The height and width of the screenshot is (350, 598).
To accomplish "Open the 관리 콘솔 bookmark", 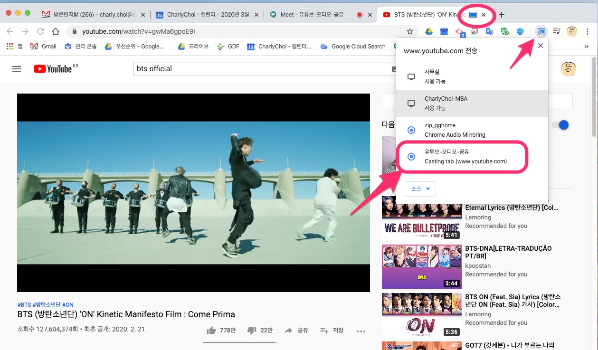I will (x=81, y=47).
